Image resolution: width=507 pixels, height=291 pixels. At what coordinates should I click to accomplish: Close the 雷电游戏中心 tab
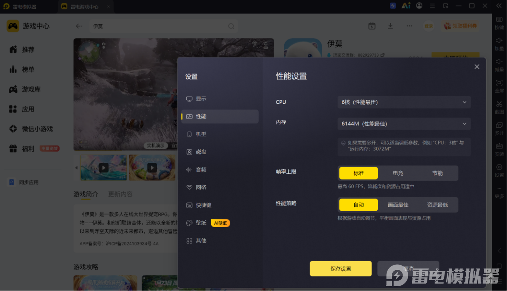[x=108, y=7]
